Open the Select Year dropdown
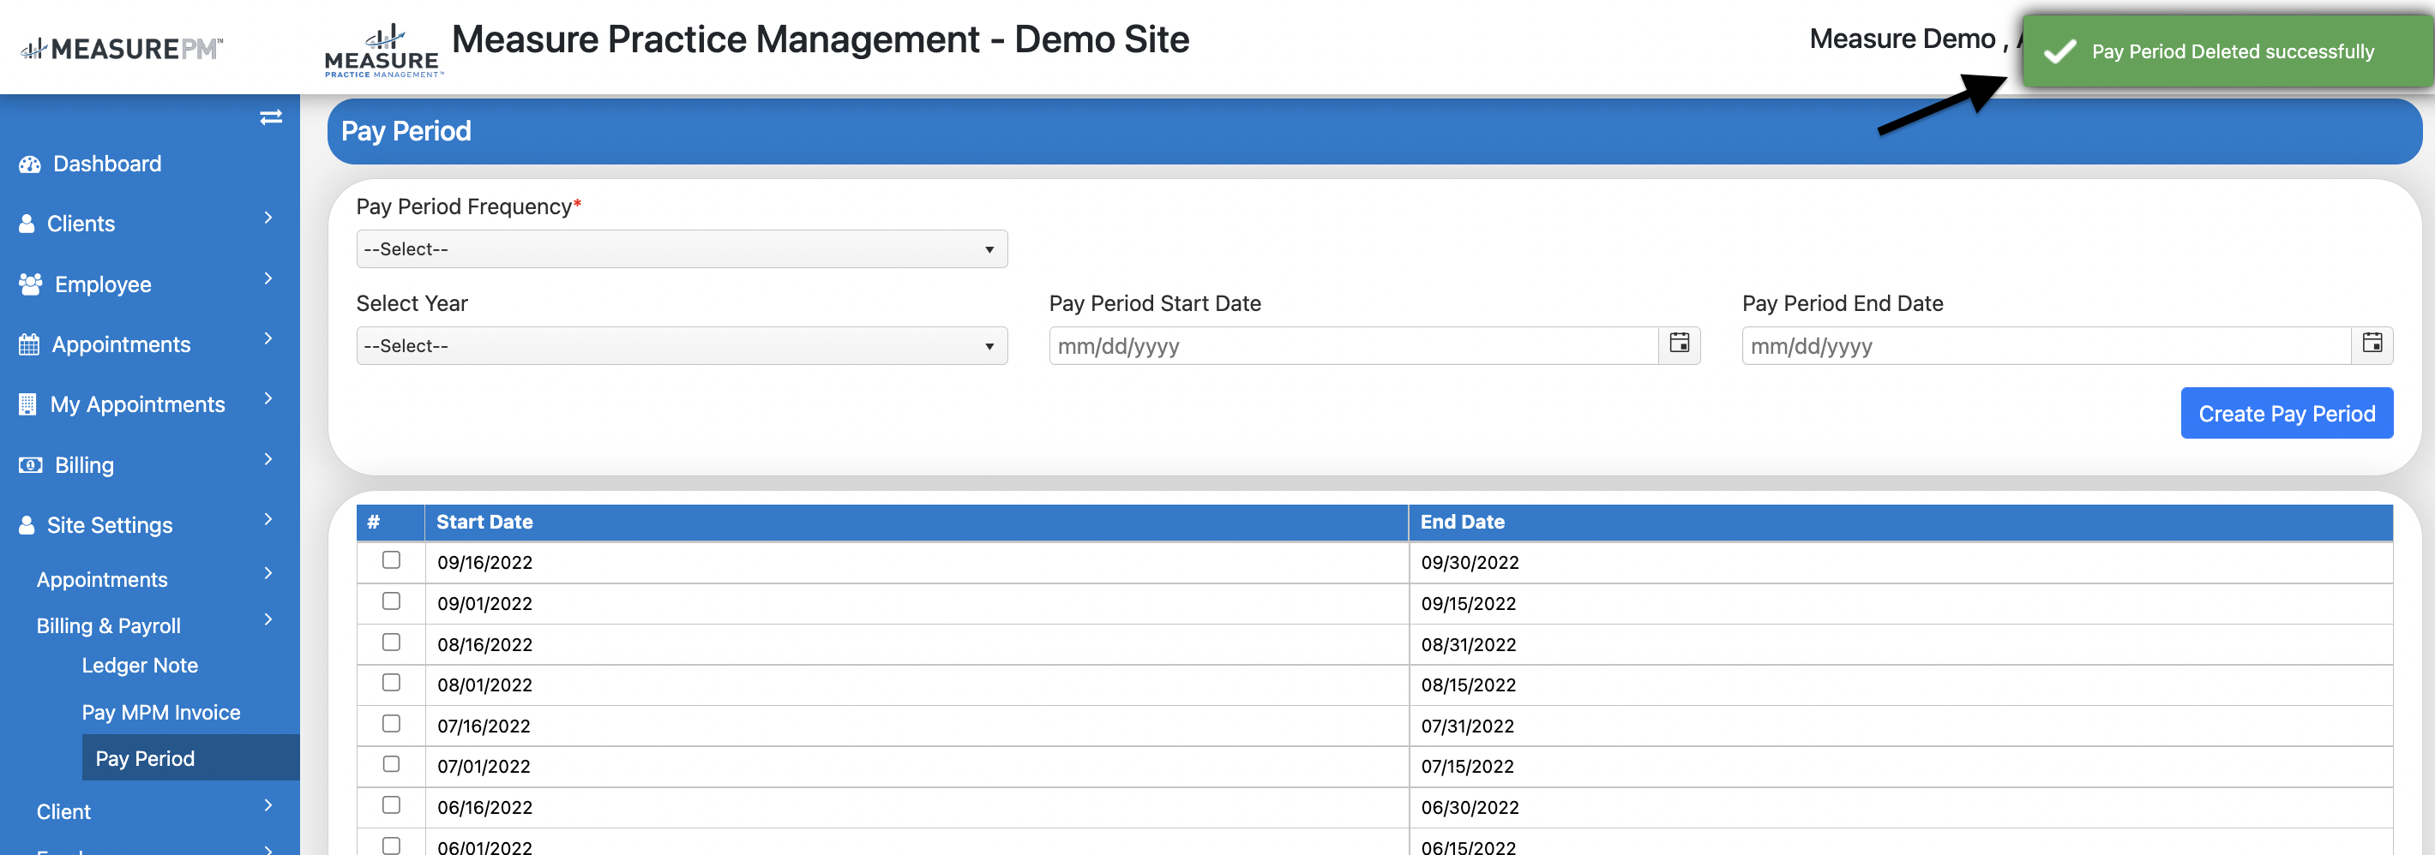 pyautogui.click(x=682, y=346)
